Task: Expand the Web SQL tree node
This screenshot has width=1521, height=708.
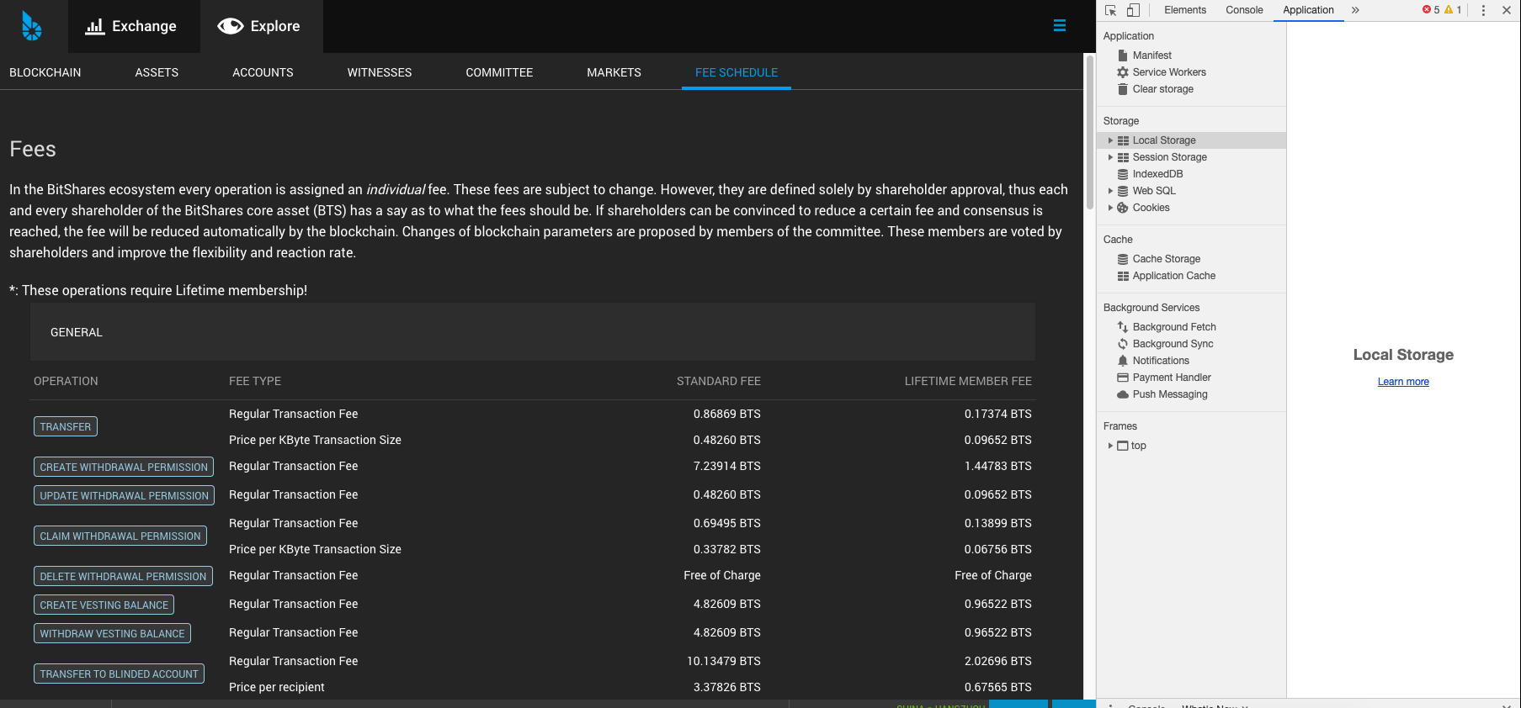Action: 1110,191
